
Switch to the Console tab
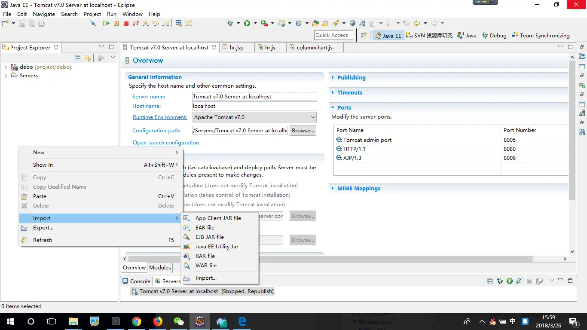136,281
